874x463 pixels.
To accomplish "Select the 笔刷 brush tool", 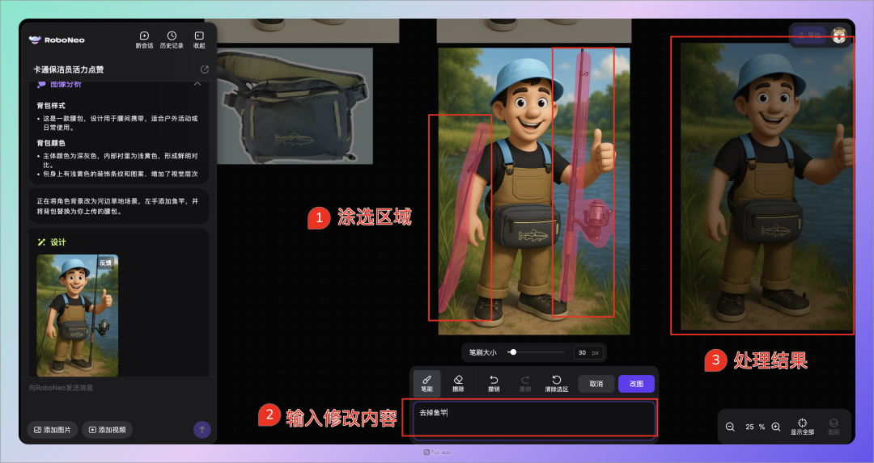I will (427, 383).
